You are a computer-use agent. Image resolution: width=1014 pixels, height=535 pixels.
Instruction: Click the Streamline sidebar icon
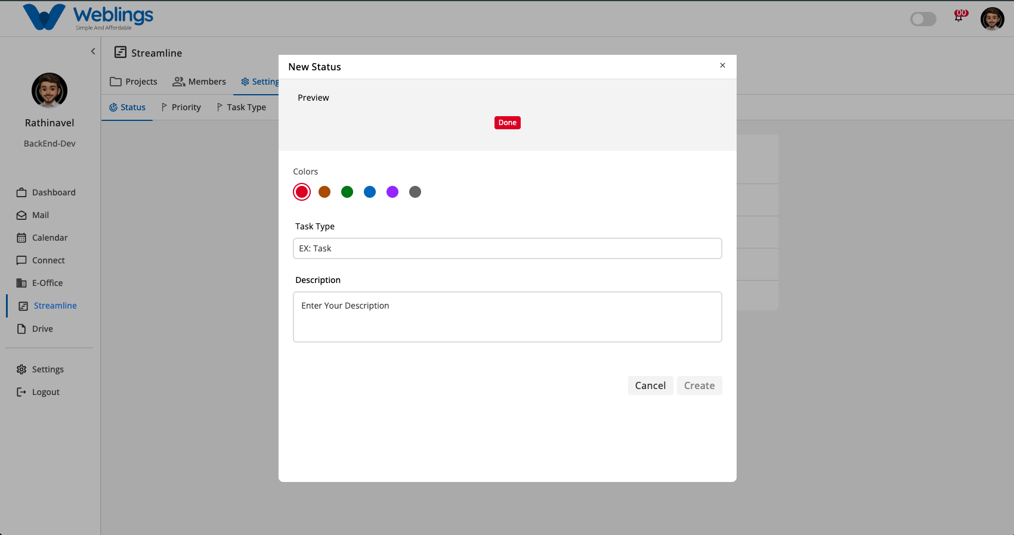23,306
